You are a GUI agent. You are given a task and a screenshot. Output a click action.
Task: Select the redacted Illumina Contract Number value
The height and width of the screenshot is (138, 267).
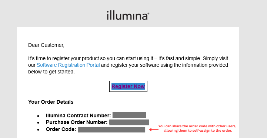(129, 115)
